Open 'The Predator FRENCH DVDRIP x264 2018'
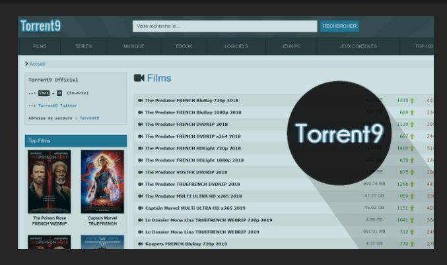The width and height of the screenshot is (447, 265). coord(193,136)
